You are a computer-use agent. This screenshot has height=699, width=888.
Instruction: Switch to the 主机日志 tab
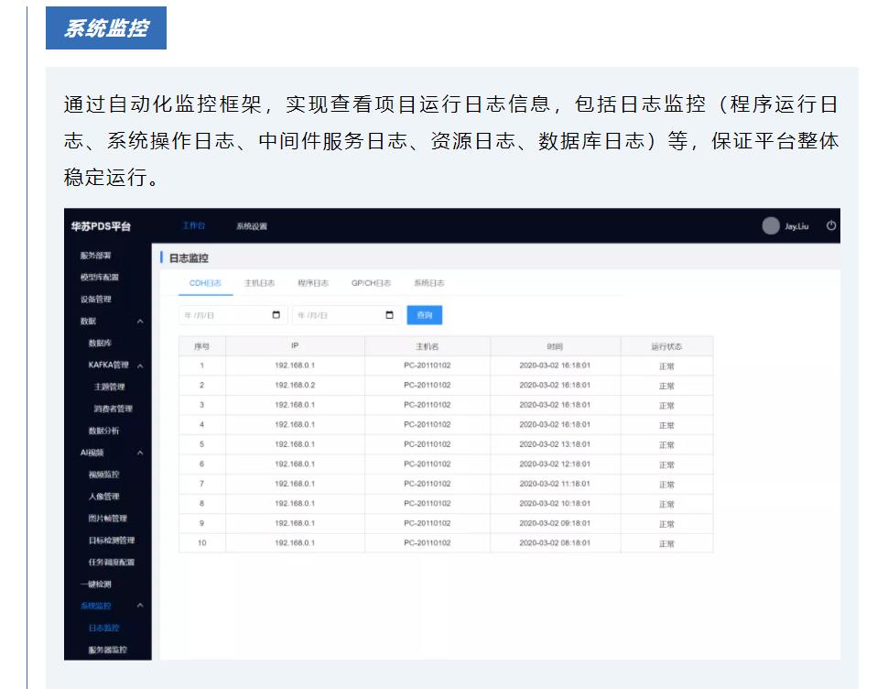point(259,283)
